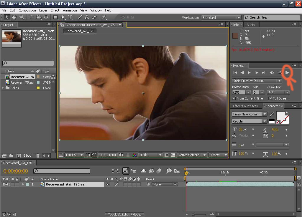Select the Selection arrow tool

[x=7, y=17]
